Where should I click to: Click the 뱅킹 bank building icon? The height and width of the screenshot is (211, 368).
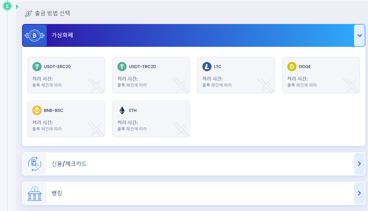pos(35,193)
